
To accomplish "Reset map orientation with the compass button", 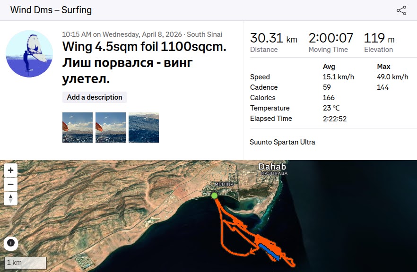I will click(10, 198).
